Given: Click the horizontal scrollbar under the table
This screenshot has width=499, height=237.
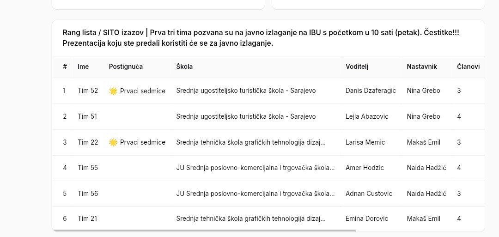Looking at the screenshot, I should pos(204,230).
